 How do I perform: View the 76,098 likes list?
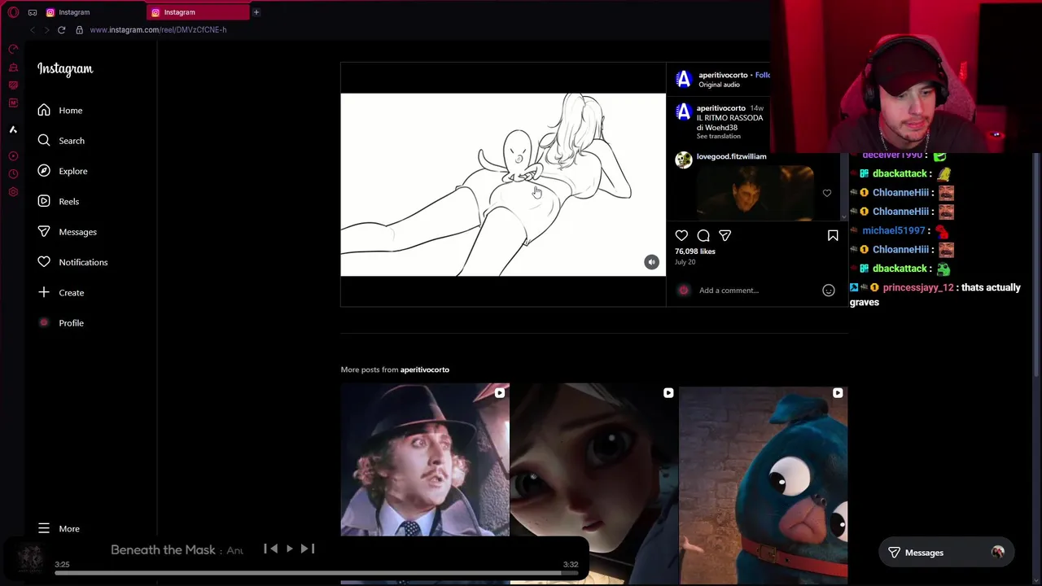695,251
